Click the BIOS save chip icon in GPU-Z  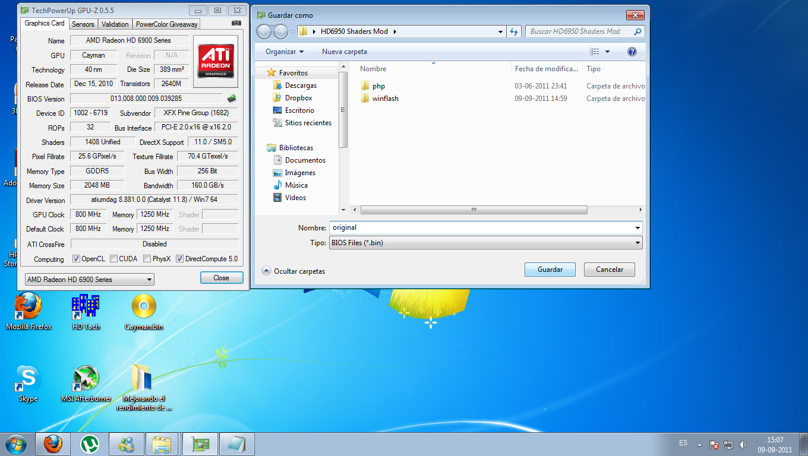coord(232,99)
